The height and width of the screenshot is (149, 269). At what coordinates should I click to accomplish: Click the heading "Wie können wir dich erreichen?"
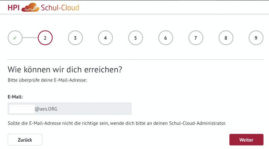tap(65, 70)
